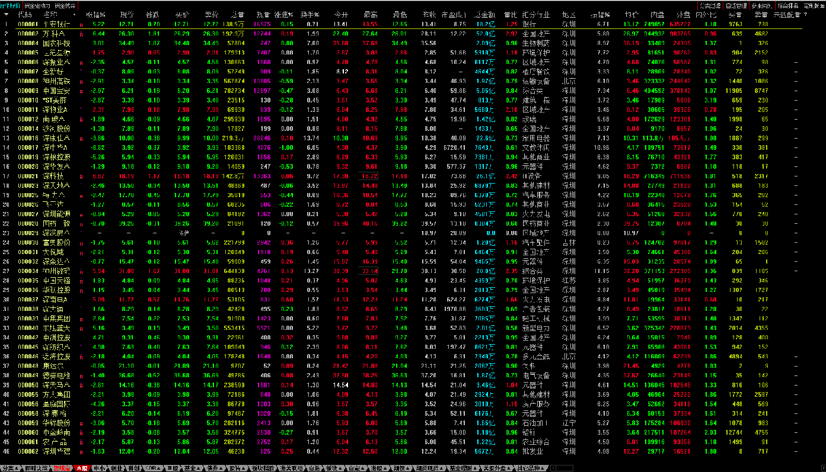Open 定制版面 in the top-right toolbar
The height and width of the screenshot is (472, 826).
click(x=813, y=5)
